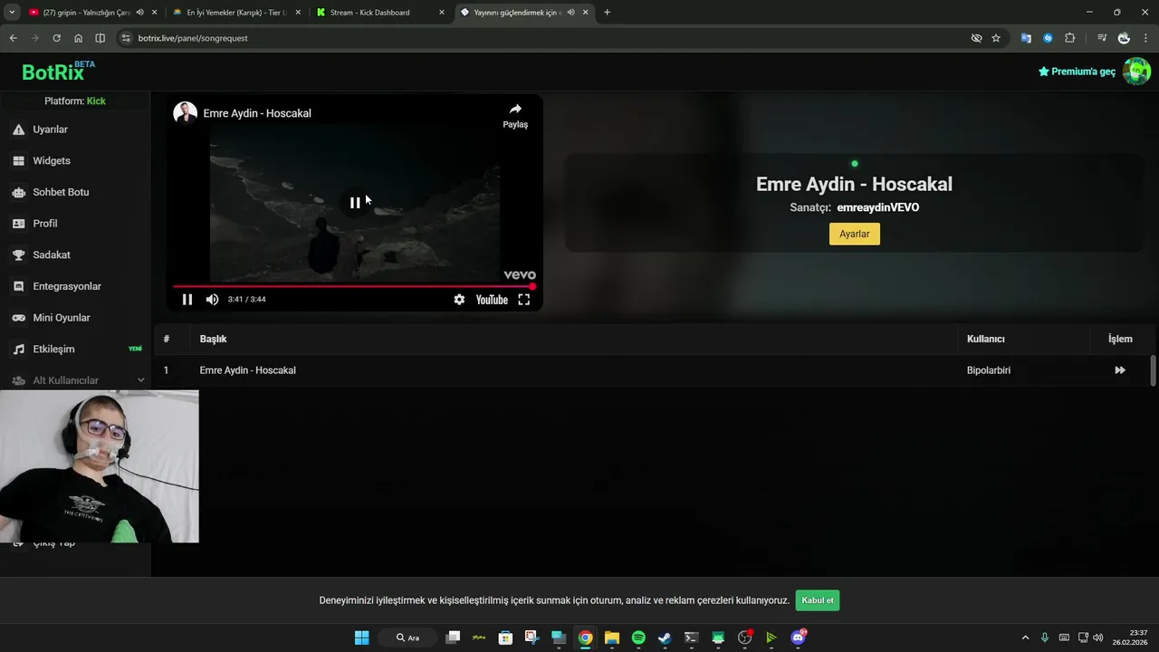Click the Google Translate extension icon
Viewport: 1159px width, 652px height.
(1026, 38)
